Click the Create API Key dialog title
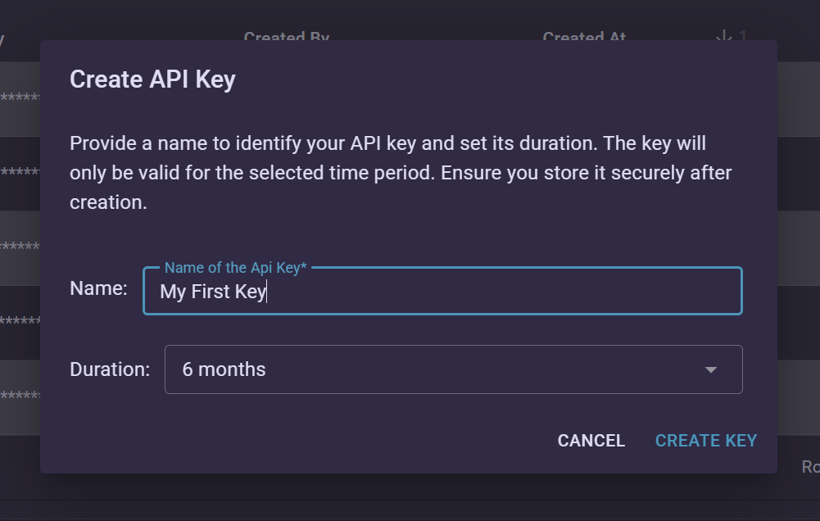The image size is (820, 521). coord(152,79)
